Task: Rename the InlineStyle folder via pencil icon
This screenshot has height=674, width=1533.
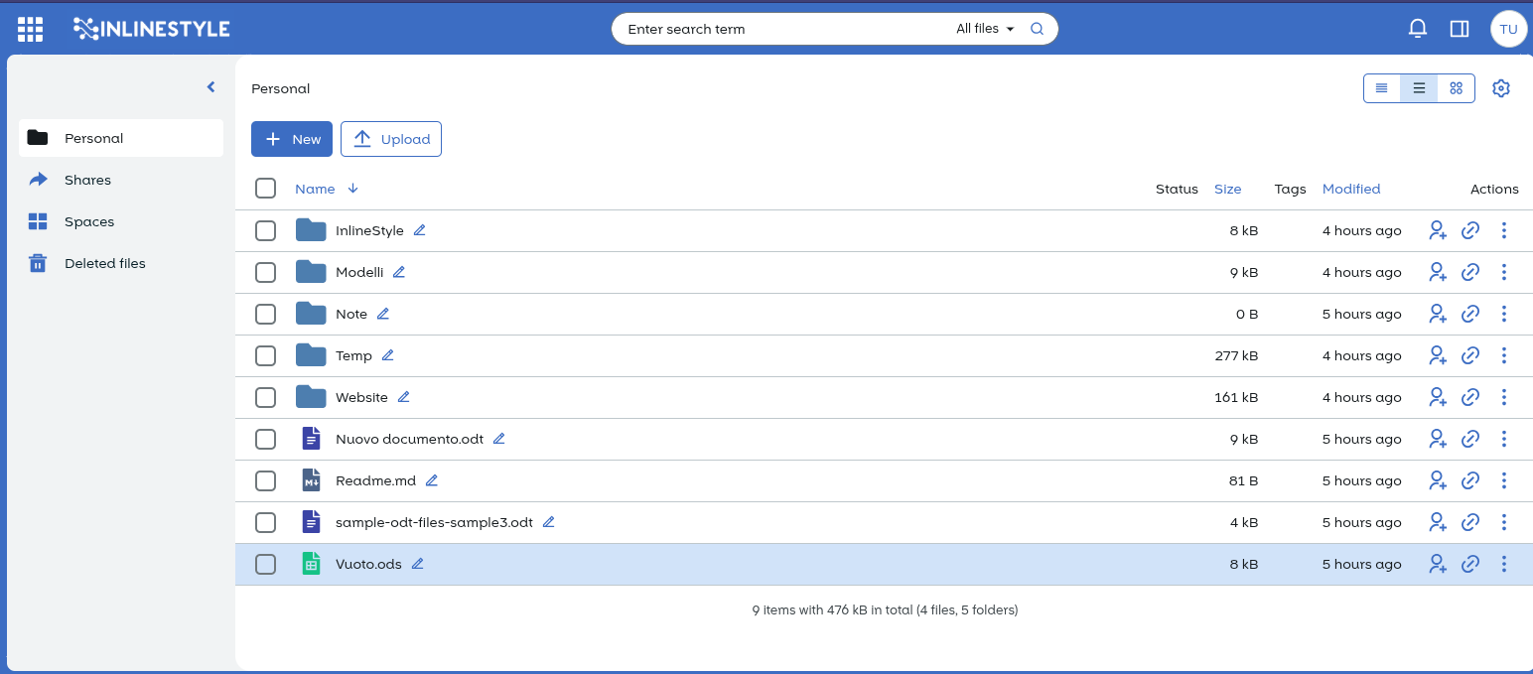Action: click(419, 230)
